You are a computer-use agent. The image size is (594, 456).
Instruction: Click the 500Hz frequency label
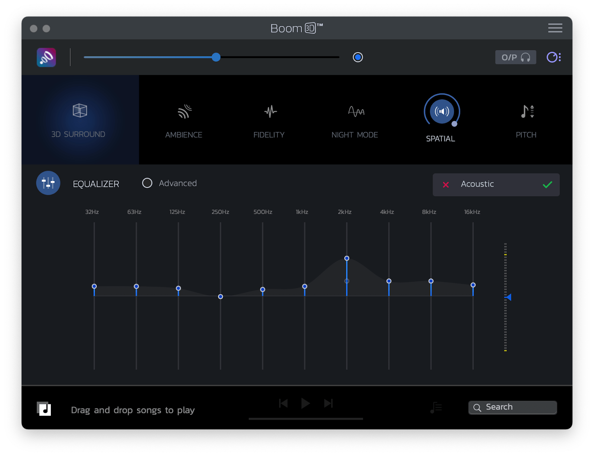coord(263,212)
